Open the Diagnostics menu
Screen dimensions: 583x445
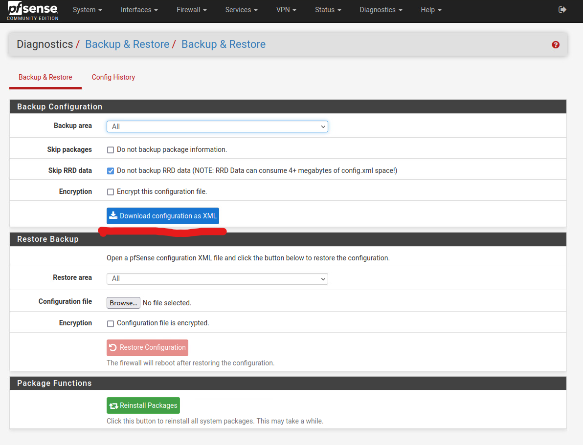[381, 10]
